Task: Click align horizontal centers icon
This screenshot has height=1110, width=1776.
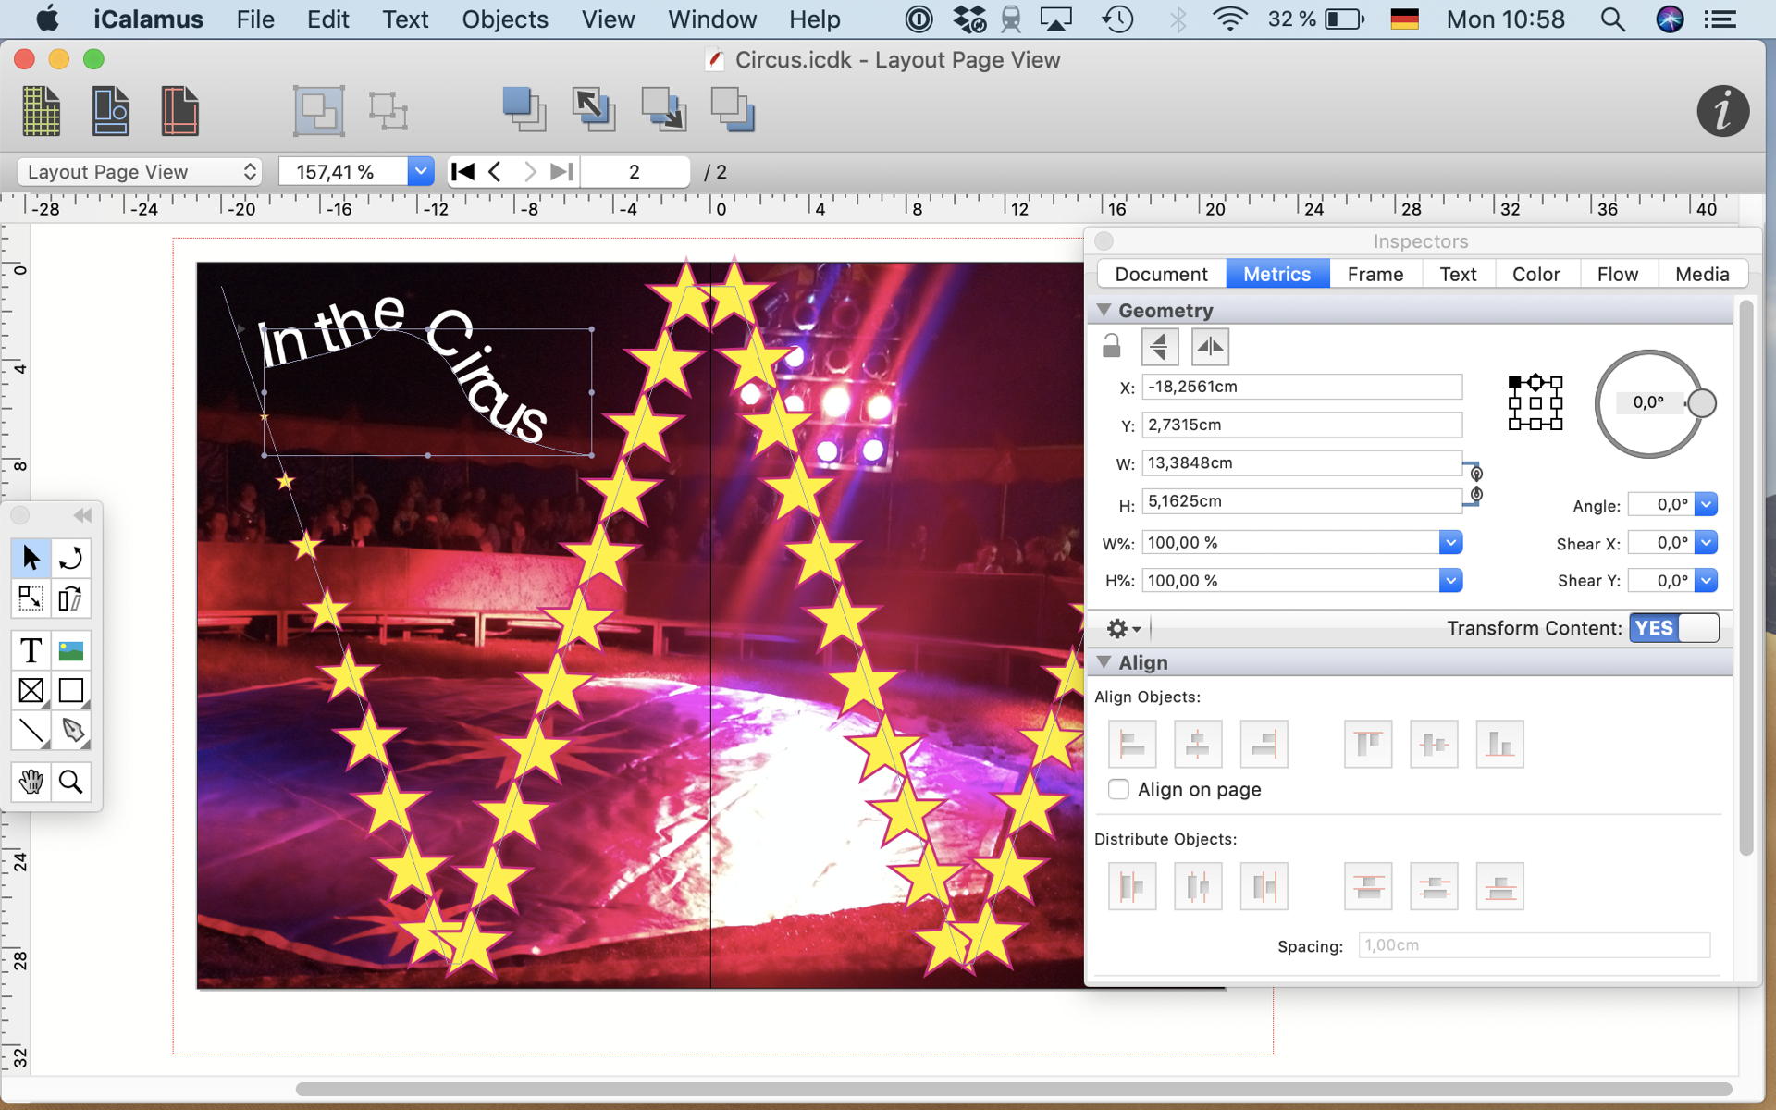Action: 1198,744
